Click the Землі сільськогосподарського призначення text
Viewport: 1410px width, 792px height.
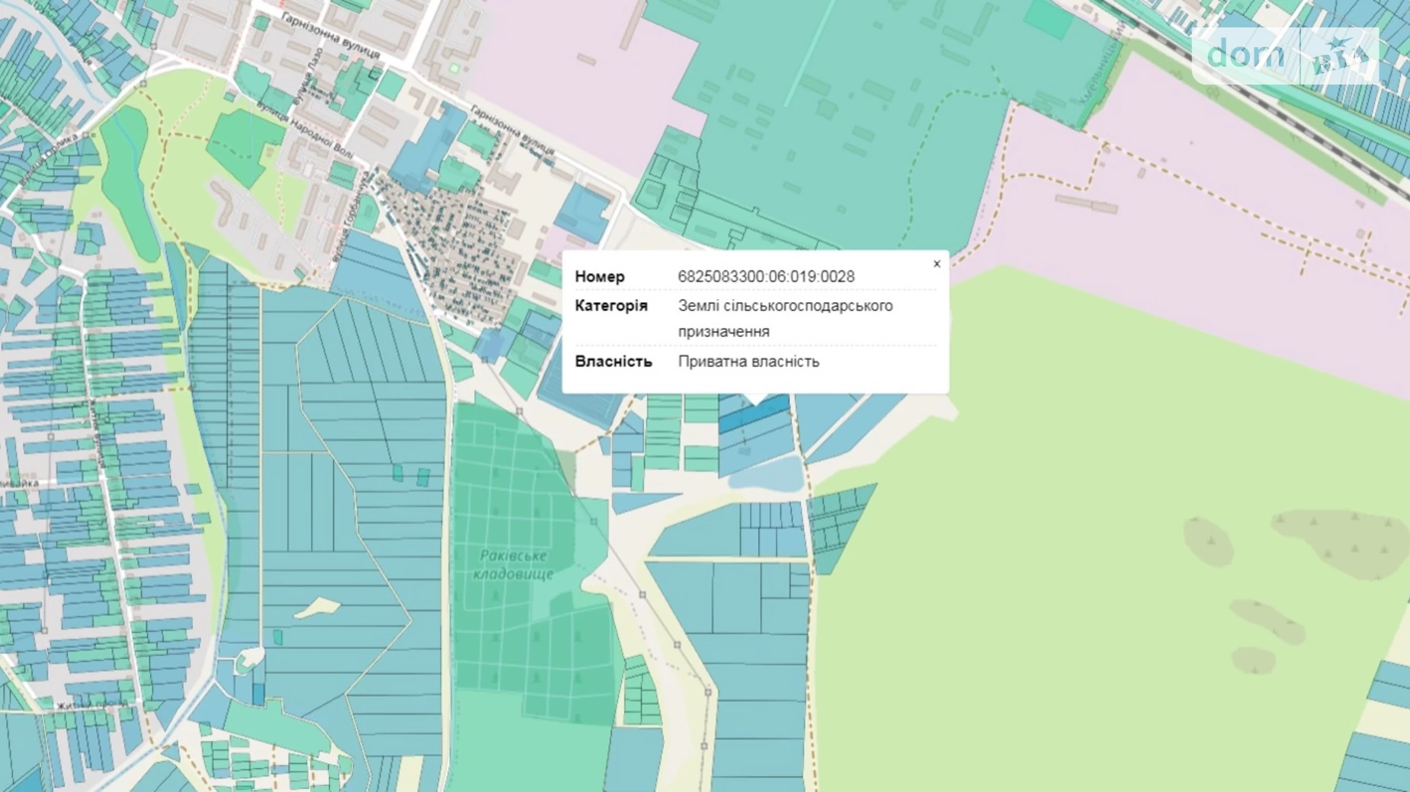click(x=785, y=318)
